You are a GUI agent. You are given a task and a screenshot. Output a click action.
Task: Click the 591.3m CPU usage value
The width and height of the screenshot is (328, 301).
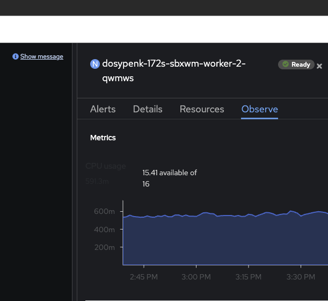[97, 182]
